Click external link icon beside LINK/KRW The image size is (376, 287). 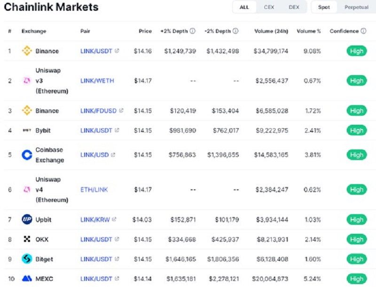point(114,219)
